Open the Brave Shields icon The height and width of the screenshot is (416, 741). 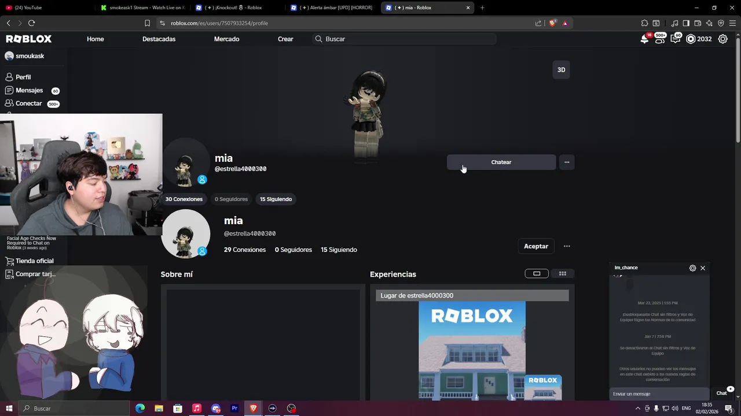tap(552, 23)
